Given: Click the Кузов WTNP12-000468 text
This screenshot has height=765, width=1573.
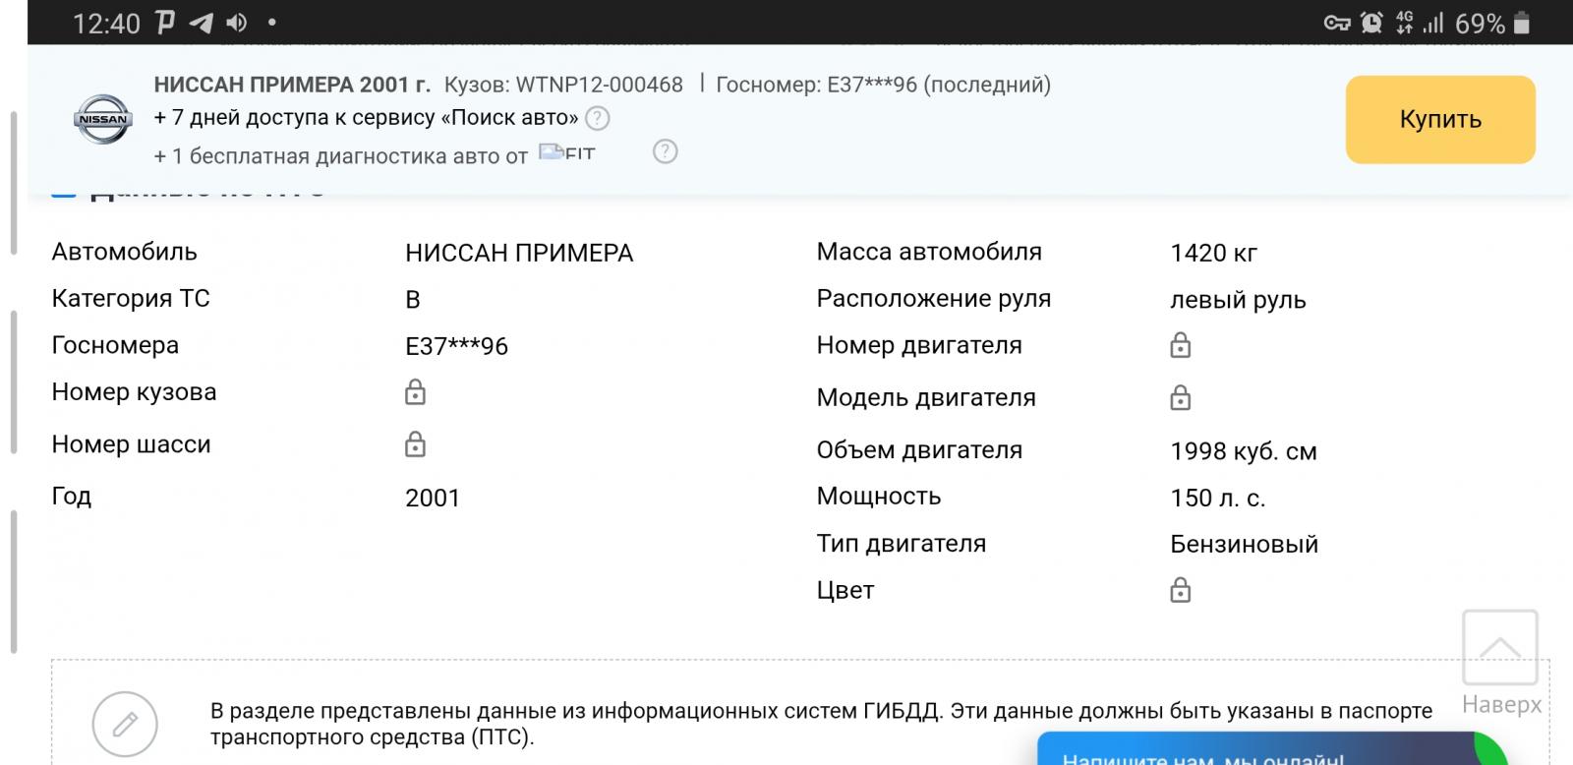Looking at the screenshot, I should pyautogui.click(x=563, y=85).
